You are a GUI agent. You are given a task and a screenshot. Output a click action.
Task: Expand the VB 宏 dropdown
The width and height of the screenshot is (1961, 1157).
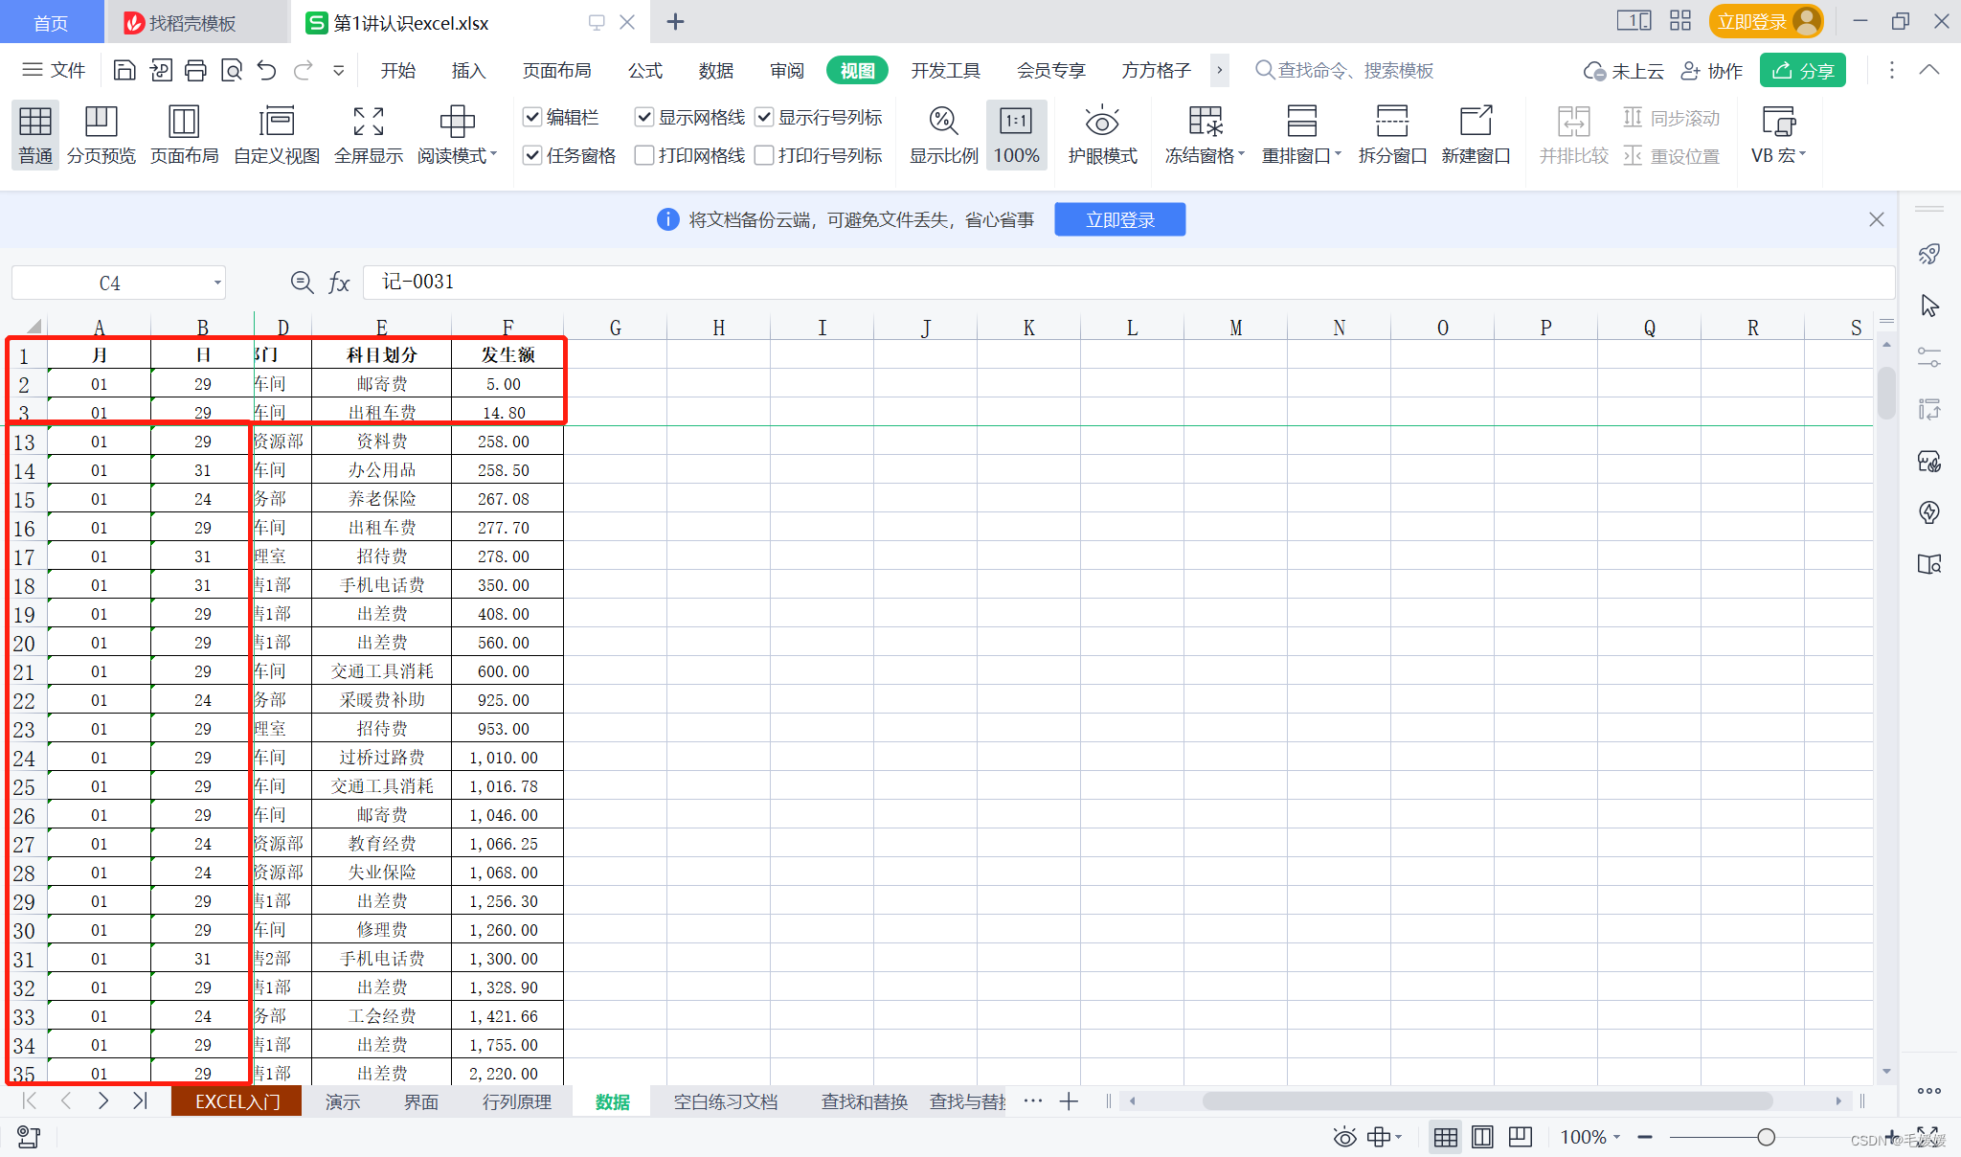[1802, 154]
